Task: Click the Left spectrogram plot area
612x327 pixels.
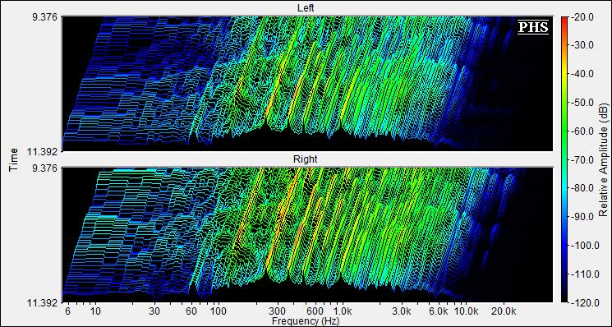Action: point(307,84)
